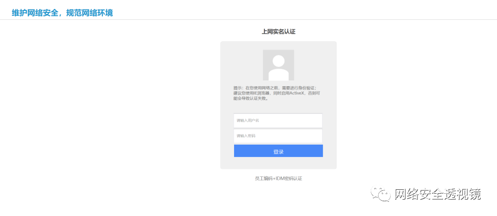Click the 员工编码+IDM密码认证 caption text
The image size is (497, 216).
[x=279, y=178]
